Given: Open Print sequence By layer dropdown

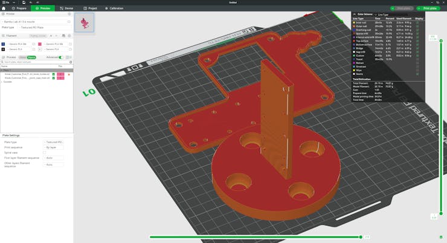Looking at the screenshot, I should [53, 147].
